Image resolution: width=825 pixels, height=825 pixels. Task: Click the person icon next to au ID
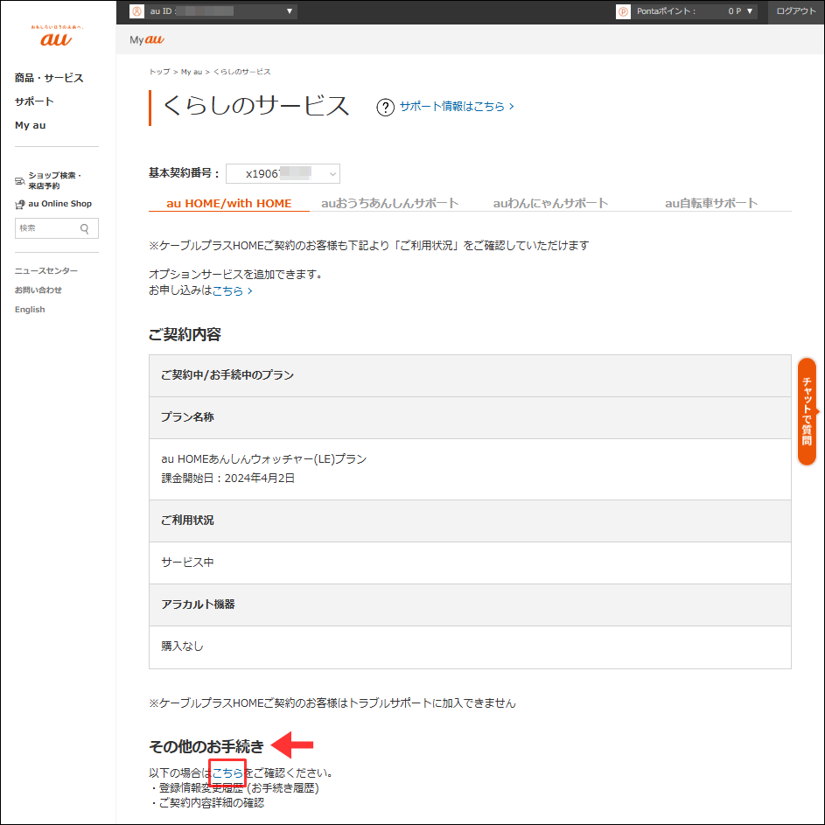pyautogui.click(x=137, y=11)
